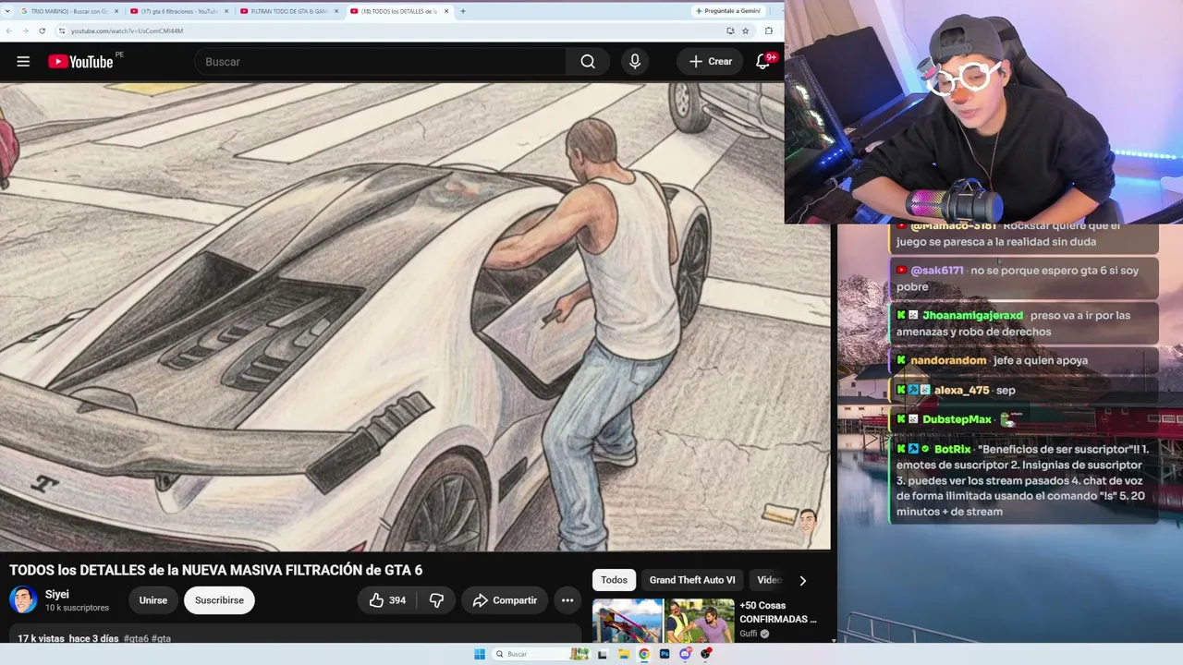This screenshot has height=665, width=1183.
Task: Open the three-dot more actions menu
Action: (567, 600)
